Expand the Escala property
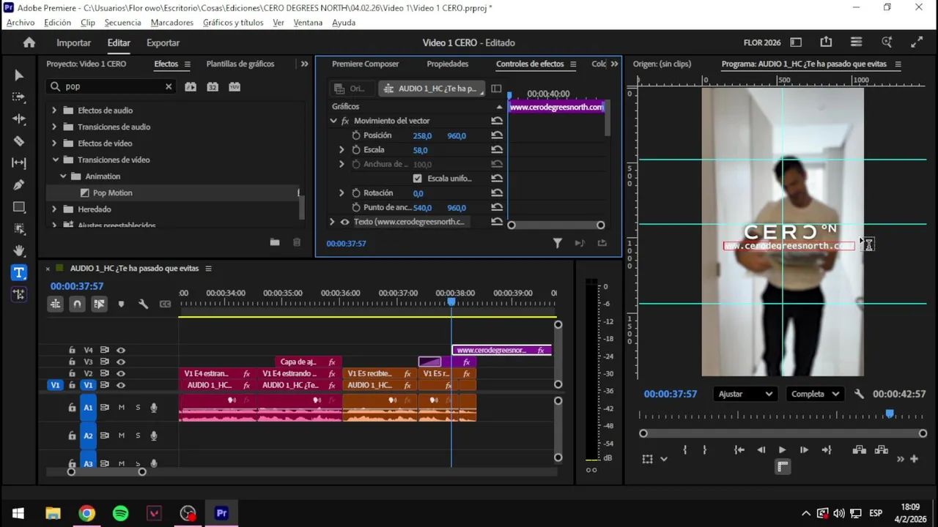The height and width of the screenshot is (527, 938). coord(341,150)
